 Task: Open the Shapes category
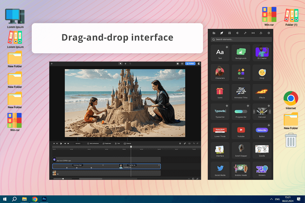(x=241, y=72)
